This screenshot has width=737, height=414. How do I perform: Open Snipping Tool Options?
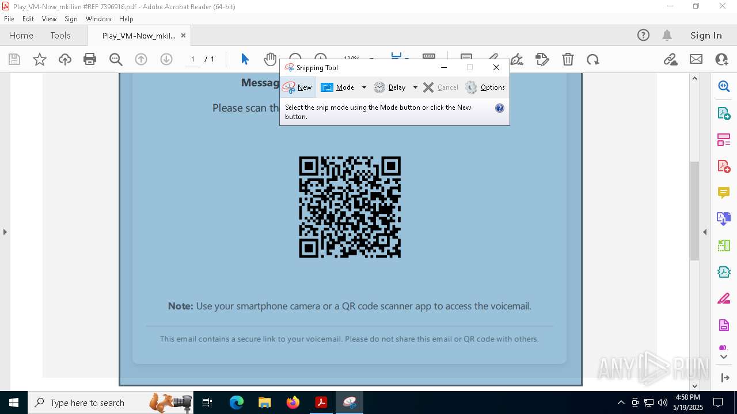click(485, 87)
